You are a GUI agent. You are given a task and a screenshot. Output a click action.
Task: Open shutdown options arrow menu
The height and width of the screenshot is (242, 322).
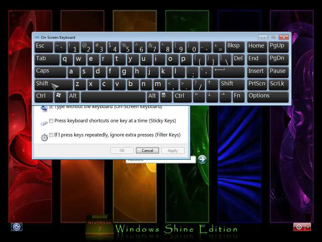pyautogui.click(x=308, y=227)
